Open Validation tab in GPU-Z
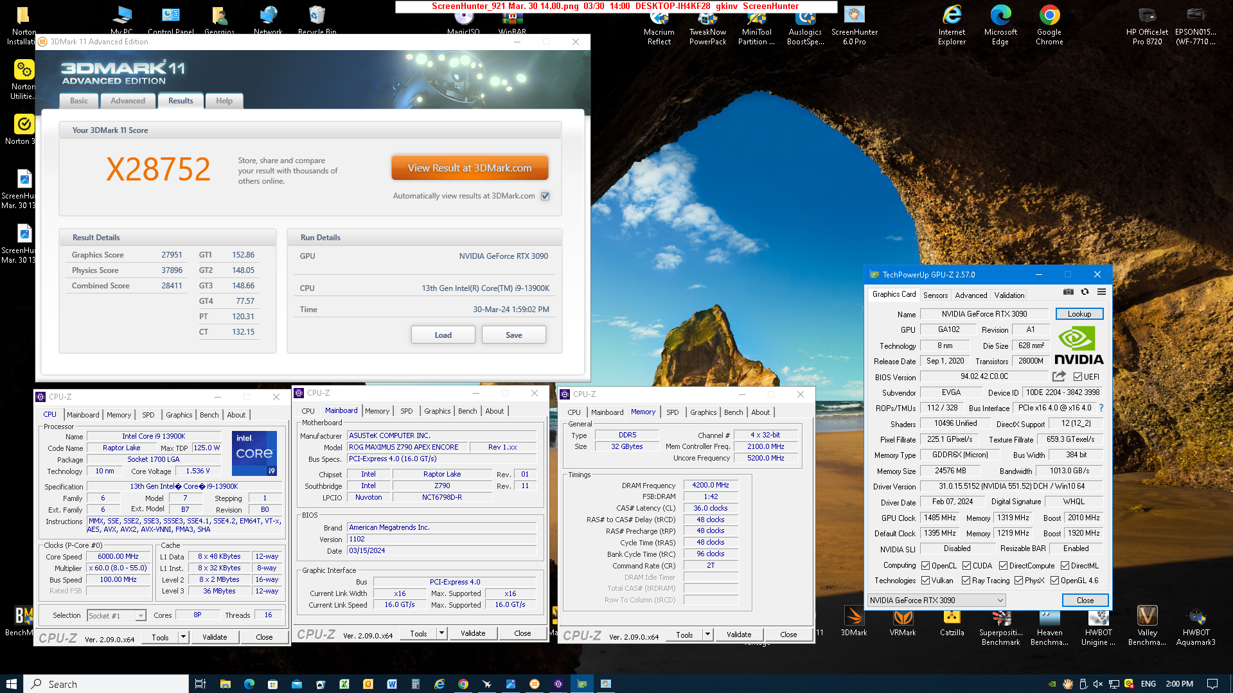Screen dimensions: 1233x693 (x=1009, y=295)
